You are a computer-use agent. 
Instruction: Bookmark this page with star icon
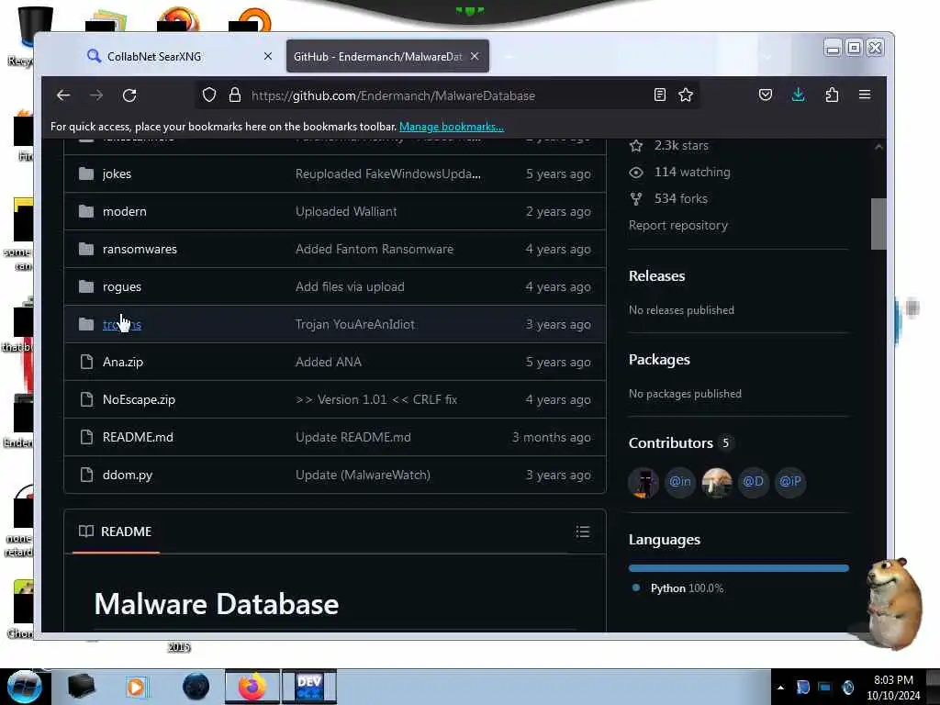click(x=686, y=95)
